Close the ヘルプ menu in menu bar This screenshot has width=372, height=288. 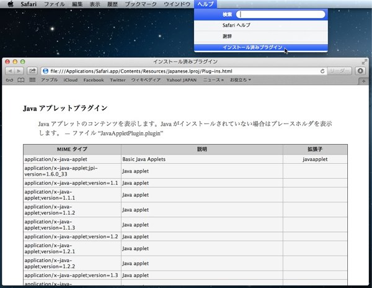[205, 4]
